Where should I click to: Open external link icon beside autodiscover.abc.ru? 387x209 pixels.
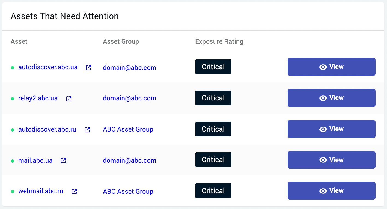pos(87,130)
